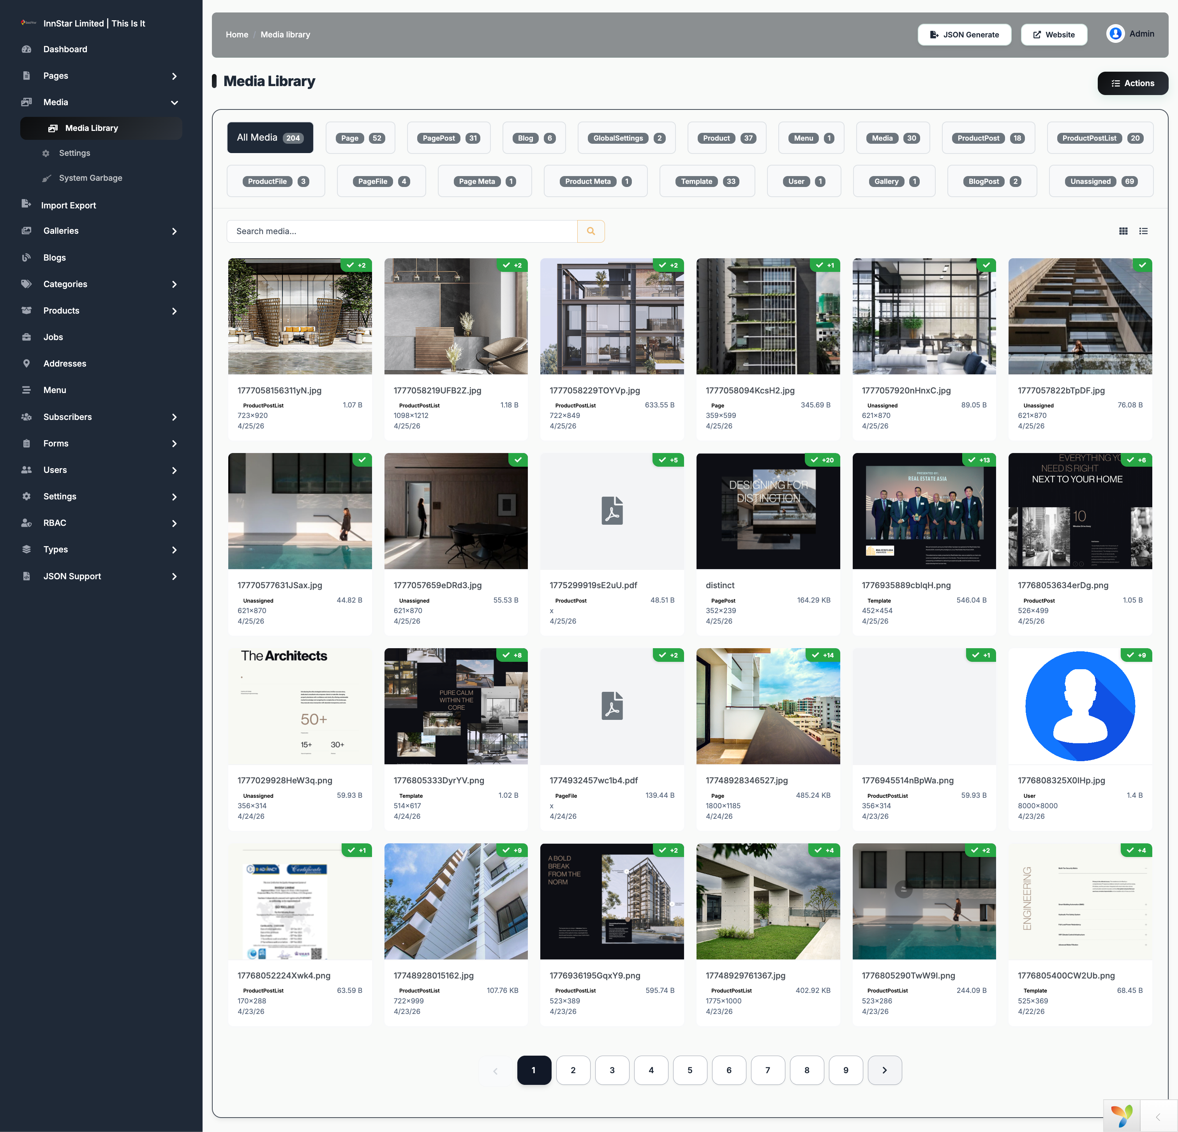1178x1132 pixels.
Task: Click the Menu hamburger icon in sidebar
Action: tap(26, 390)
